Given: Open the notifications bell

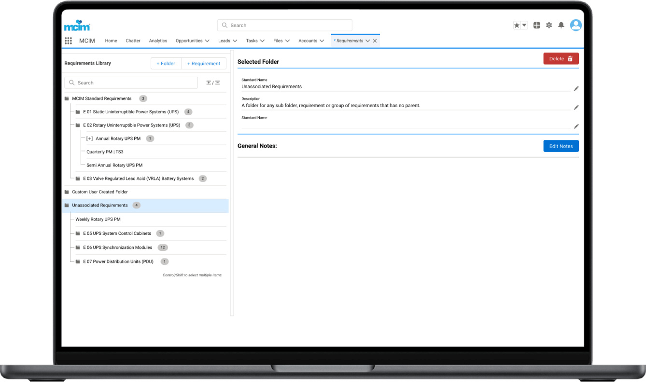Looking at the screenshot, I should point(561,25).
